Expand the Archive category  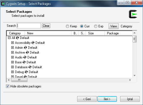12,52
